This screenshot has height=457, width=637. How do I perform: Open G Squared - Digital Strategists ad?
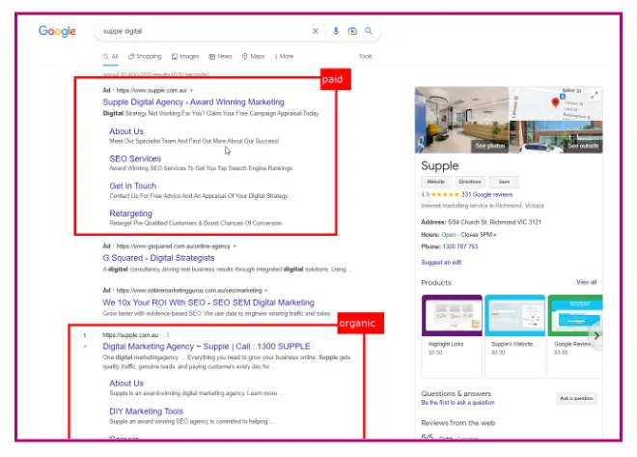[x=158, y=258]
